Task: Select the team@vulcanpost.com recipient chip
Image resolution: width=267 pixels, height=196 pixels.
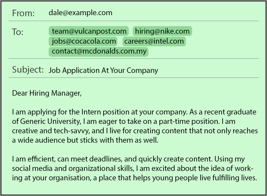Action: coord(89,31)
